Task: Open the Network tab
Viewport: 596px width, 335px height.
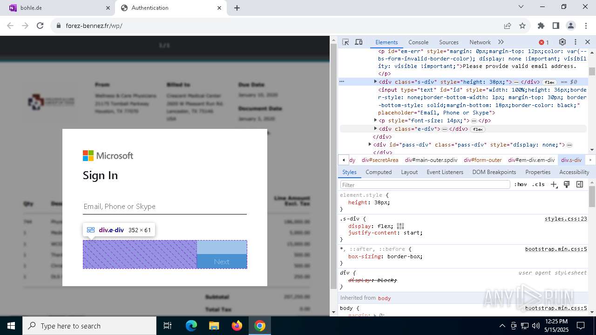Action: click(x=480, y=42)
